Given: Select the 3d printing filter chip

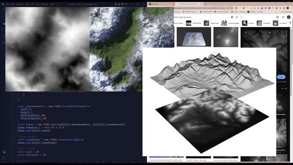Looking at the screenshot, I should (x=194, y=23).
